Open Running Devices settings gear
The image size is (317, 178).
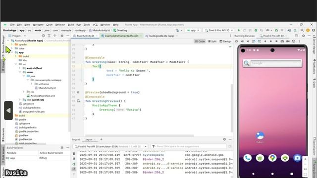point(304,36)
